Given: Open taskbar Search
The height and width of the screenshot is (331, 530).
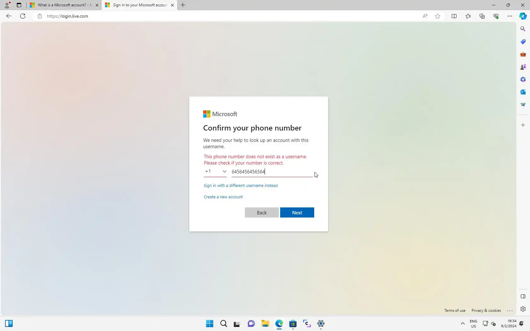Looking at the screenshot, I should (224, 323).
